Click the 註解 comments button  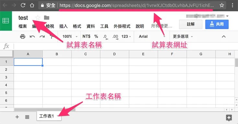point(191,24)
